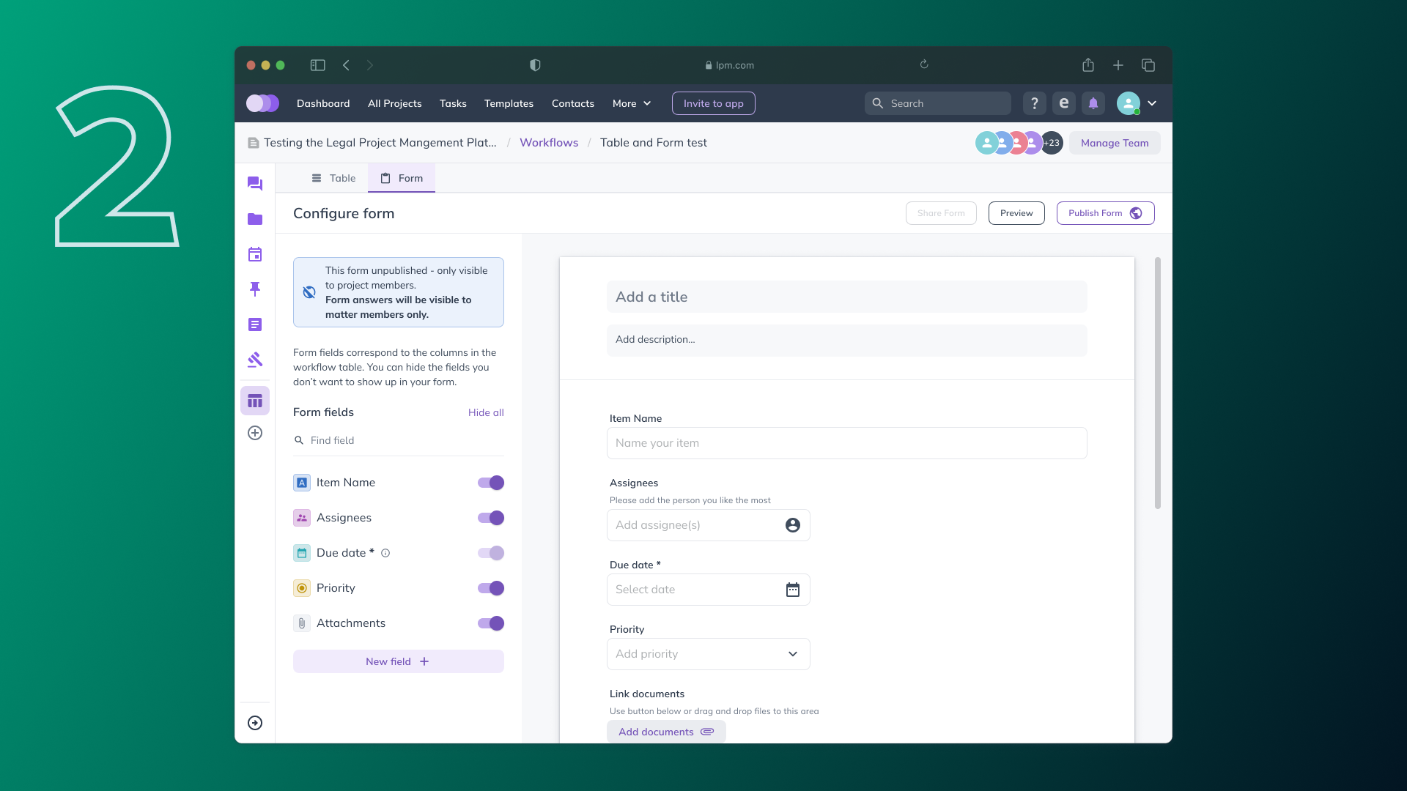Open the notes document sidebar icon
Image resolution: width=1407 pixels, height=791 pixels.
click(x=255, y=324)
